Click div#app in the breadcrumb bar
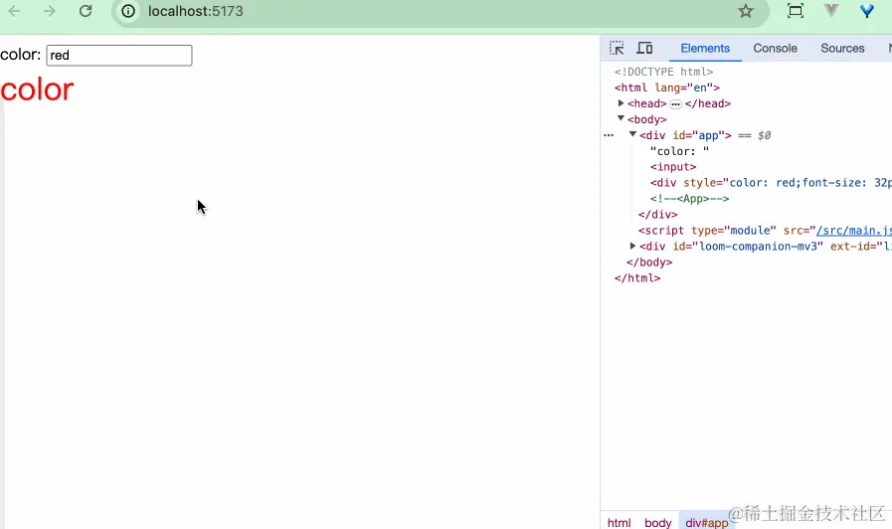This screenshot has height=529, width=892. (707, 523)
